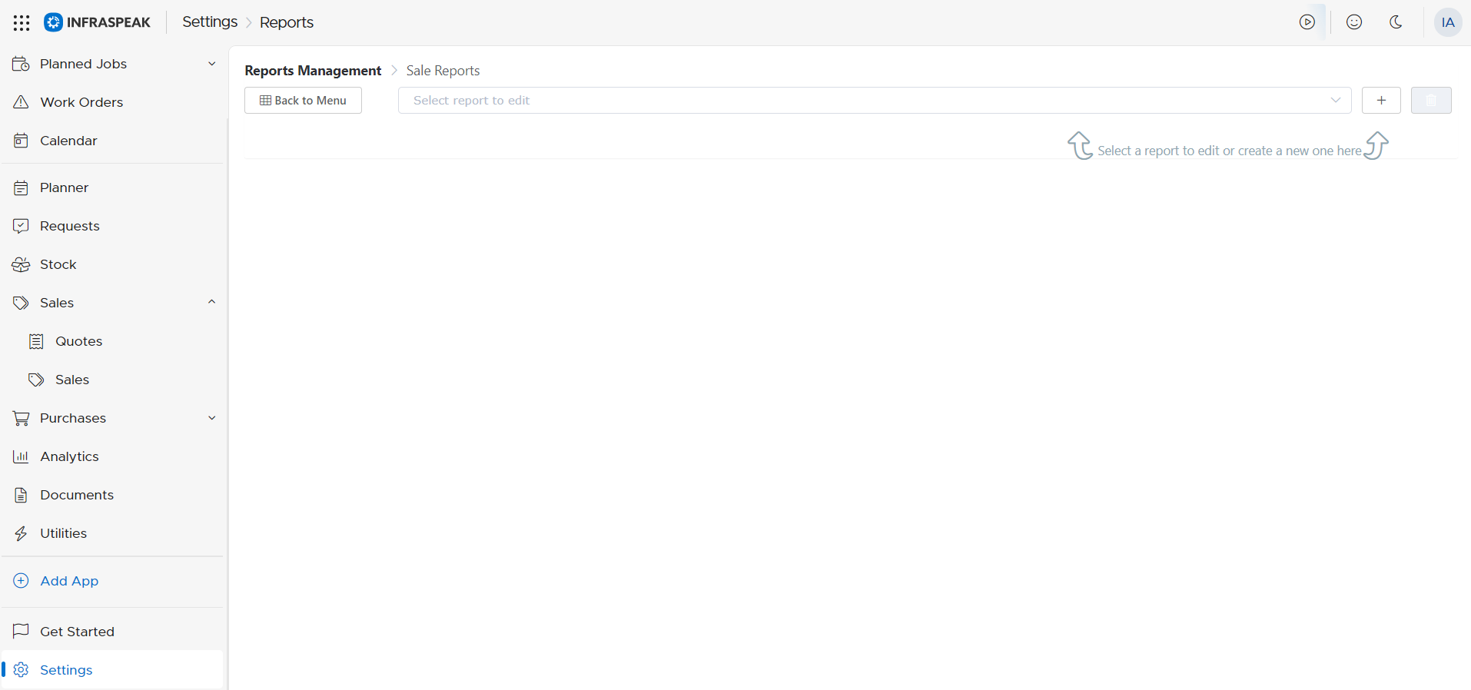
Task: Click the Work Orders warning triangle icon
Action: 21,102
